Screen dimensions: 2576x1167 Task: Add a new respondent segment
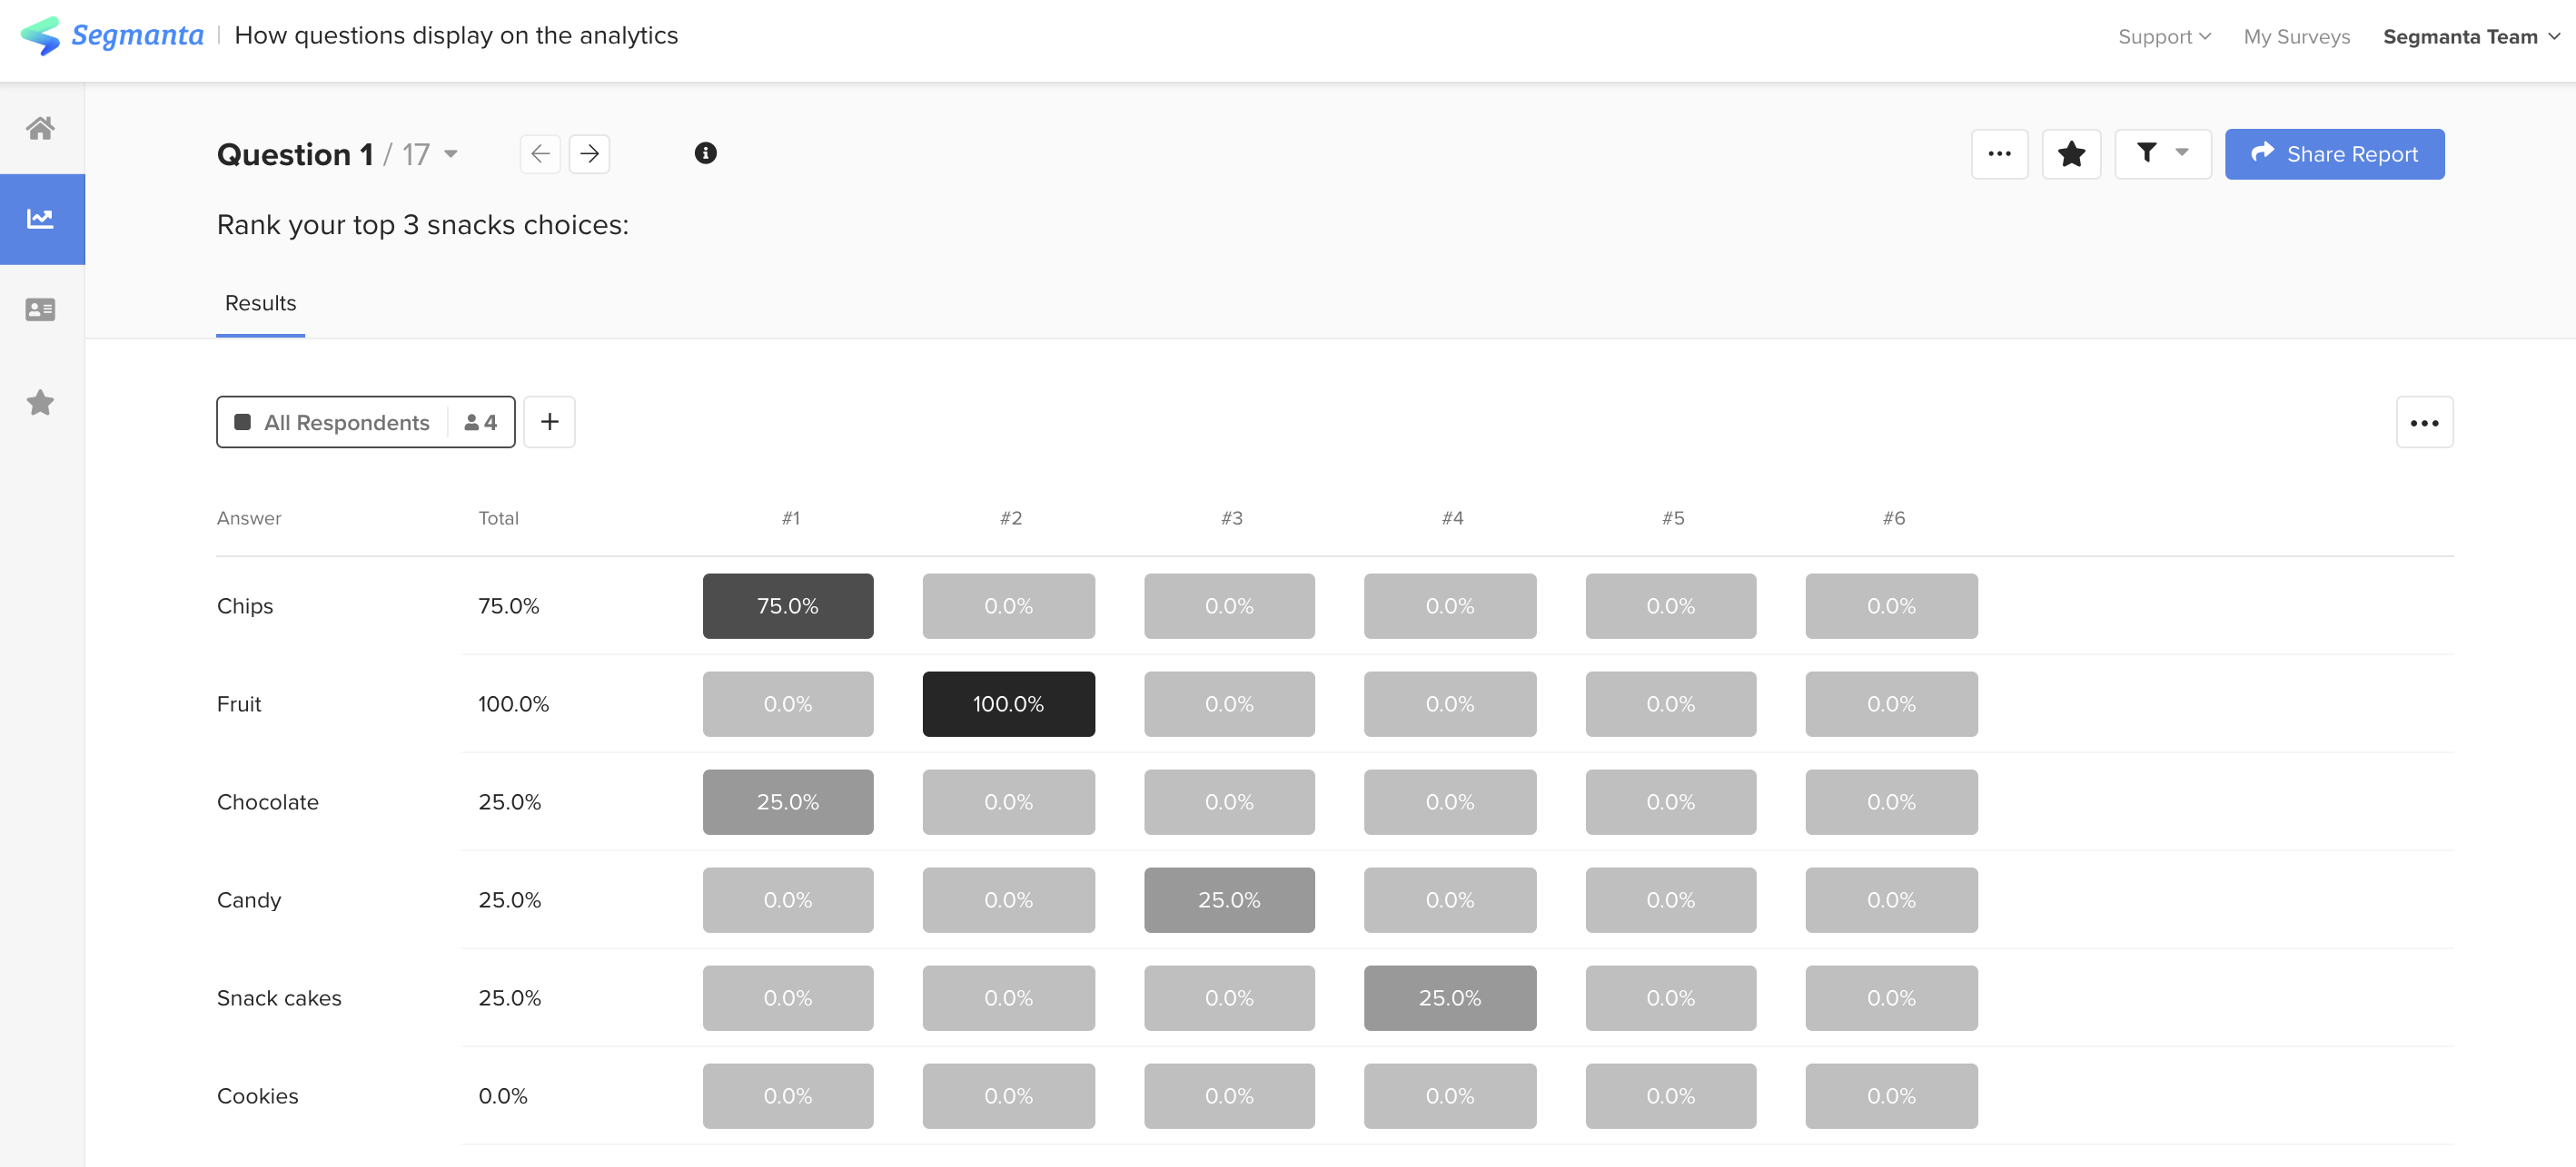(549, 422)
